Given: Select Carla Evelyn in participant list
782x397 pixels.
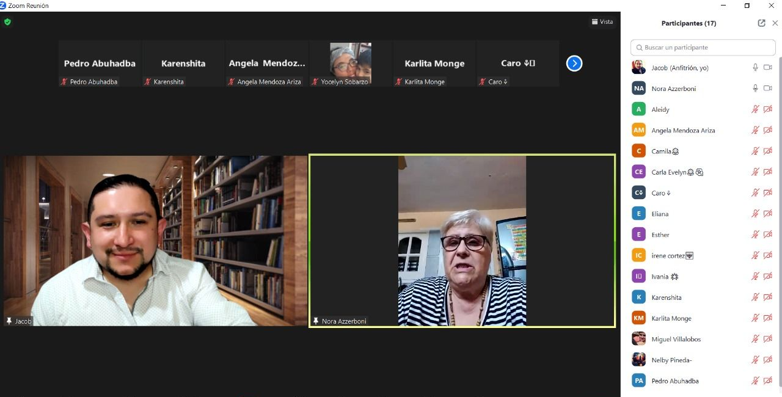Looking at the screenshot, I should tap(701, 172).
